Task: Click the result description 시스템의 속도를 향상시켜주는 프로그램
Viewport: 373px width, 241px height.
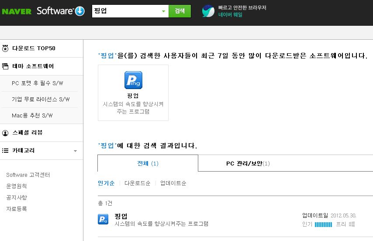Action: tap(162, 224)
